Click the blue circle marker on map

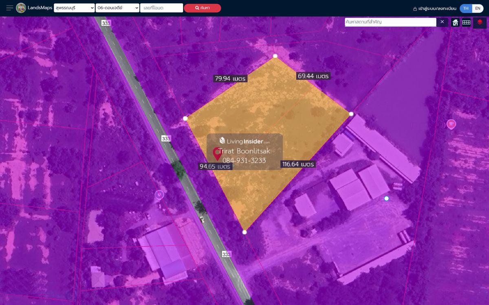(386, 198)
